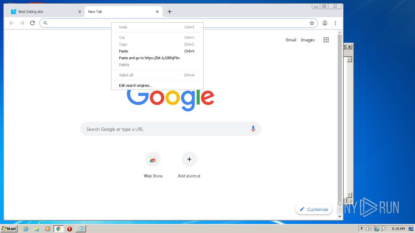Screen dimensions: 415x233
Task: Open the Opera taskbar icon
Action: point(69,229)
